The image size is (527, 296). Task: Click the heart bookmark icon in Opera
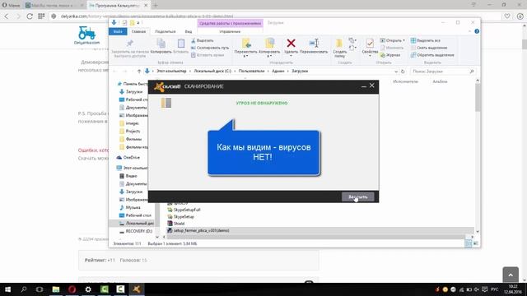click(507, 16)
